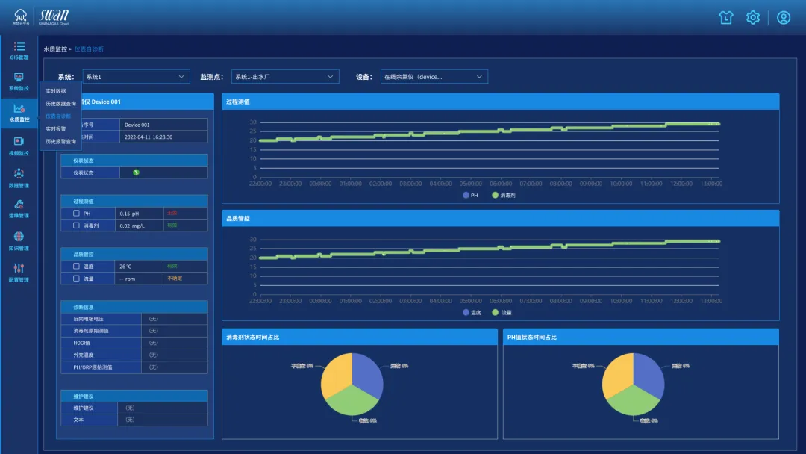
Task: Click the Swan AQAS Cloud logo
Action: [54, 17]
